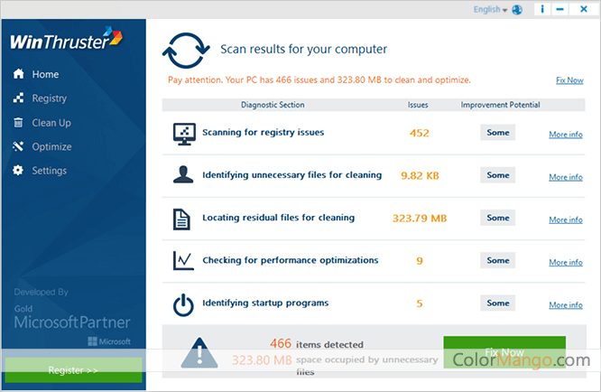Viewport: 601px width, 392px height.
Task: Click the Some badge for residual files
Action: pos(497,218)
